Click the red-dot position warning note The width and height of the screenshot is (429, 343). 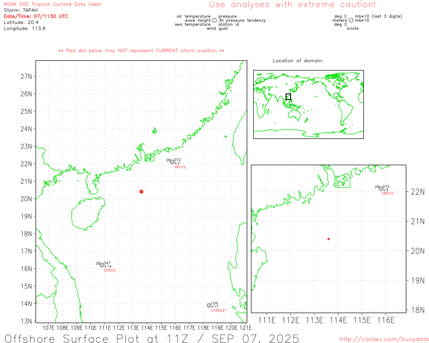click(x=141, y=51)
